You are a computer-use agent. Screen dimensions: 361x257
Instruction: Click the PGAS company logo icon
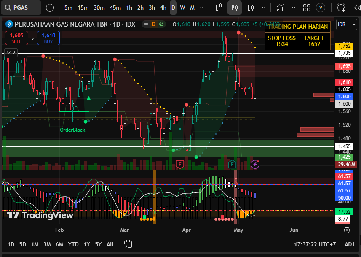tap(9, 24)
